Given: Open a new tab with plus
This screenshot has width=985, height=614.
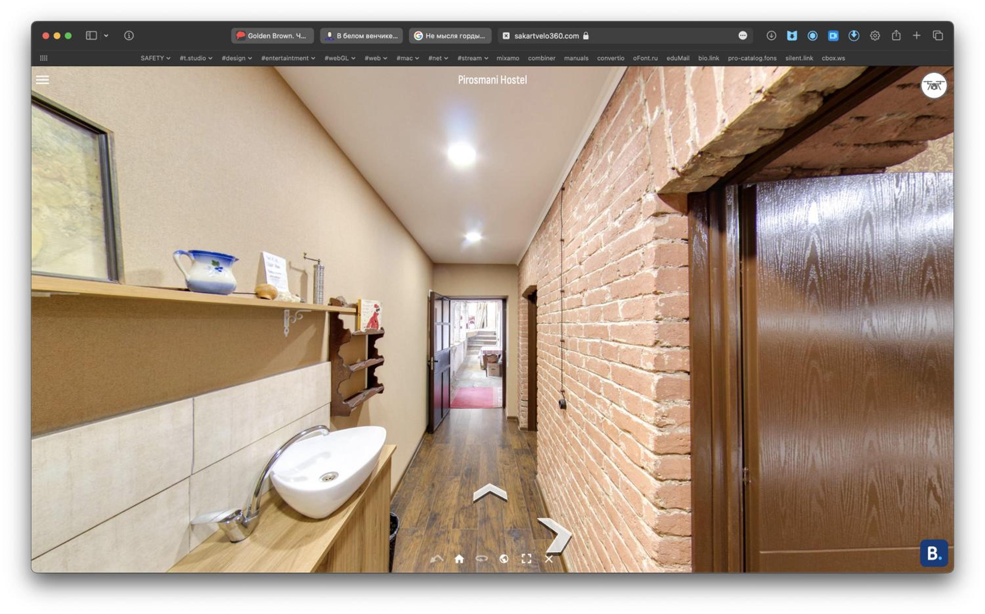Looking at the screenshot, I should coord(916,36).
